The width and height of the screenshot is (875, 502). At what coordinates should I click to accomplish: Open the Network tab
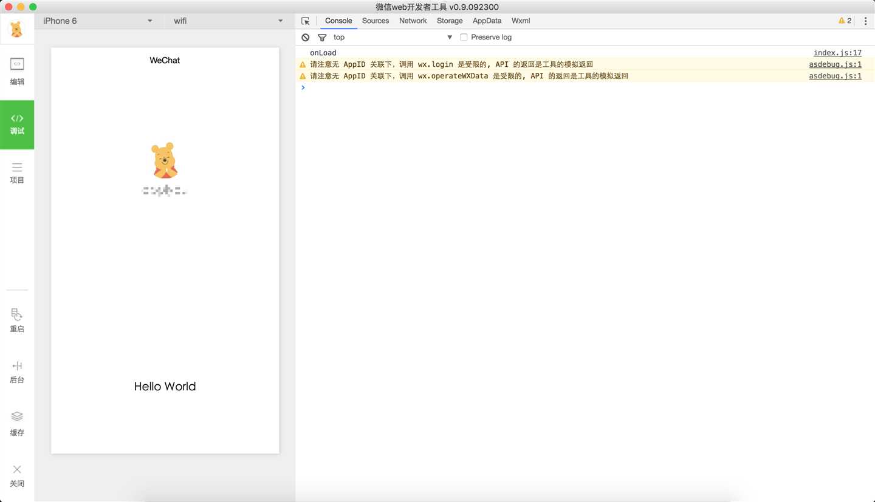pos(413,21)
